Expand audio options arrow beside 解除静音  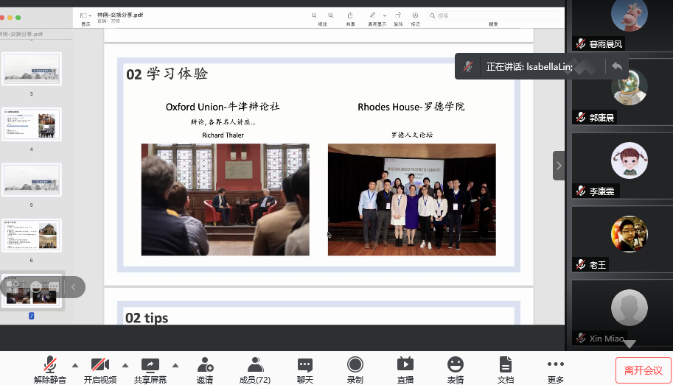(x=74, y=365)
